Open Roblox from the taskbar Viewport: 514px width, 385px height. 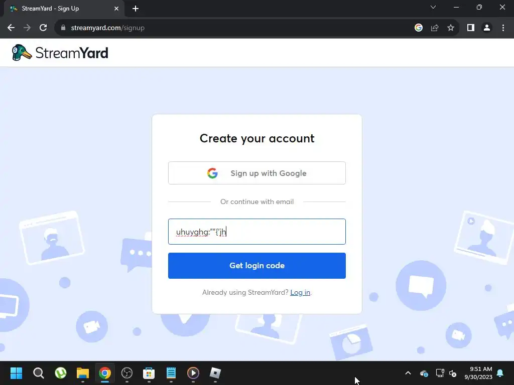tap(215, 373)
